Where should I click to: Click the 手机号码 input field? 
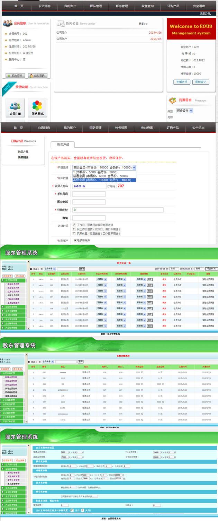(x=89, y=194)
